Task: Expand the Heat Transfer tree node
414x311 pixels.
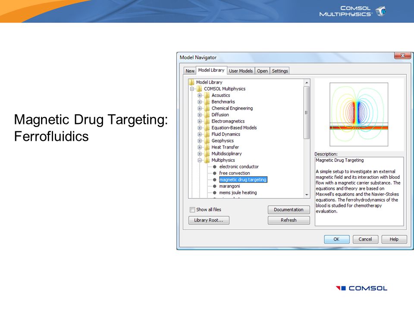Action: tap(200, 147)
